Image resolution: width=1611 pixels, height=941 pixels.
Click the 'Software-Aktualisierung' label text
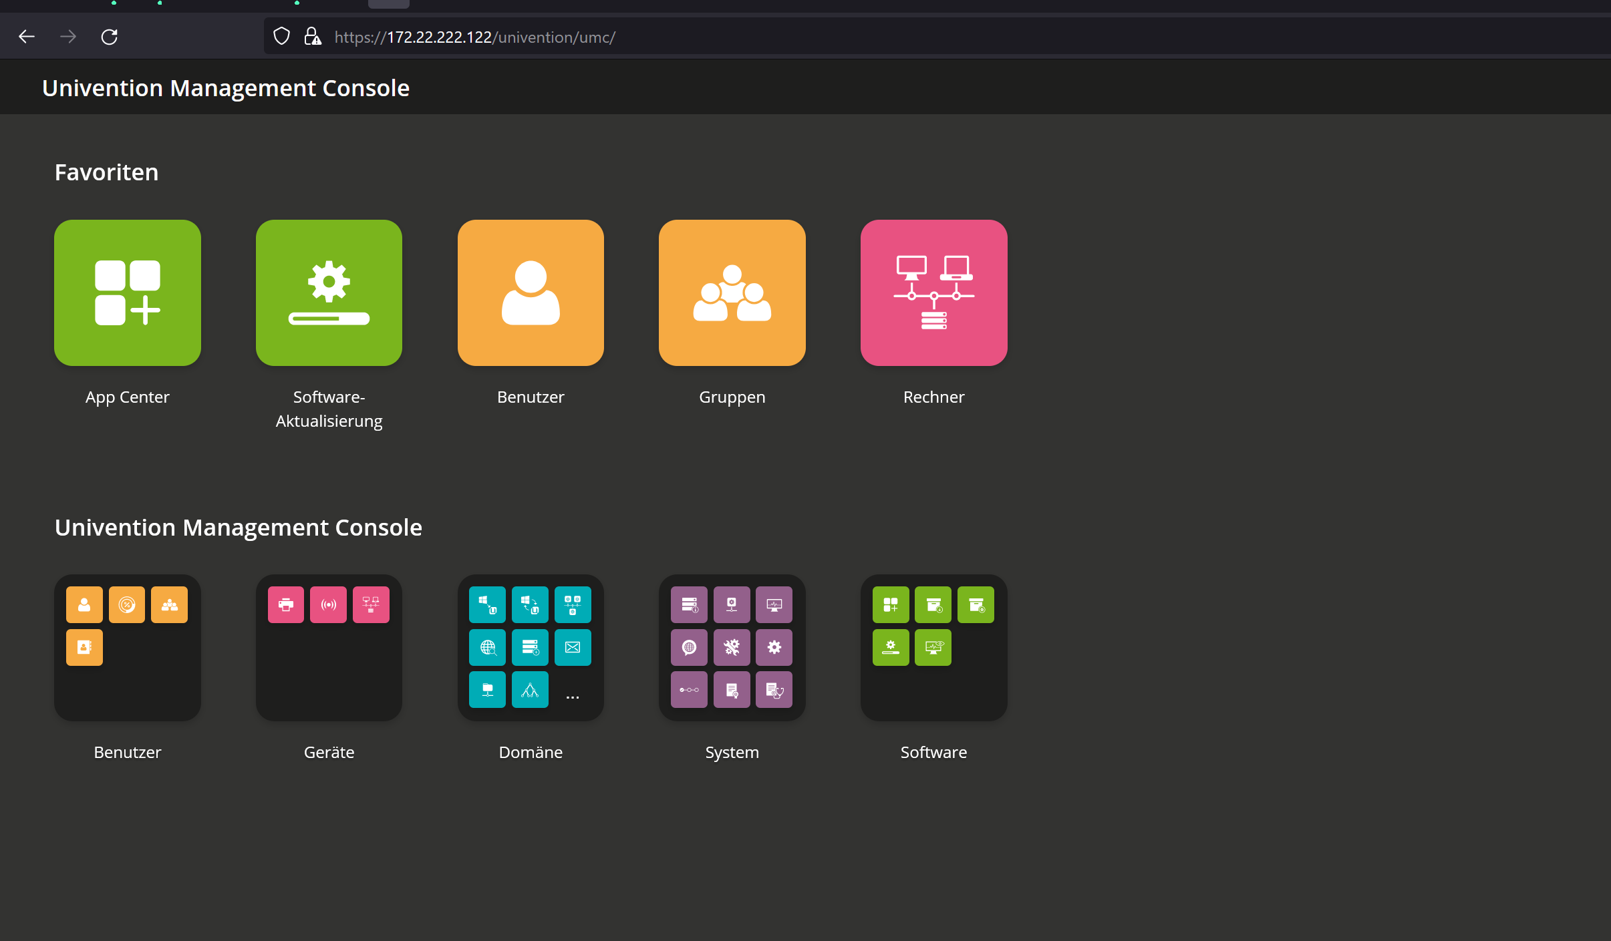tap(329, 409)
